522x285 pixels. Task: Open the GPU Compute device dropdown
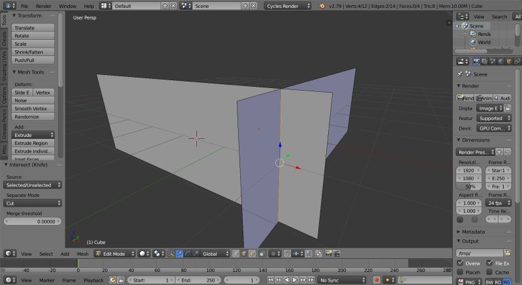(x=494, y=128)
